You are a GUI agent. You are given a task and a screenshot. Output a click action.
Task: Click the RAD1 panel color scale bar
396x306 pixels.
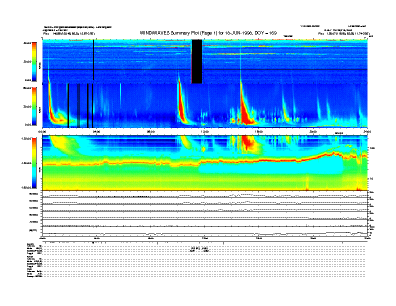pyautogui.click(x=34, y=106)
